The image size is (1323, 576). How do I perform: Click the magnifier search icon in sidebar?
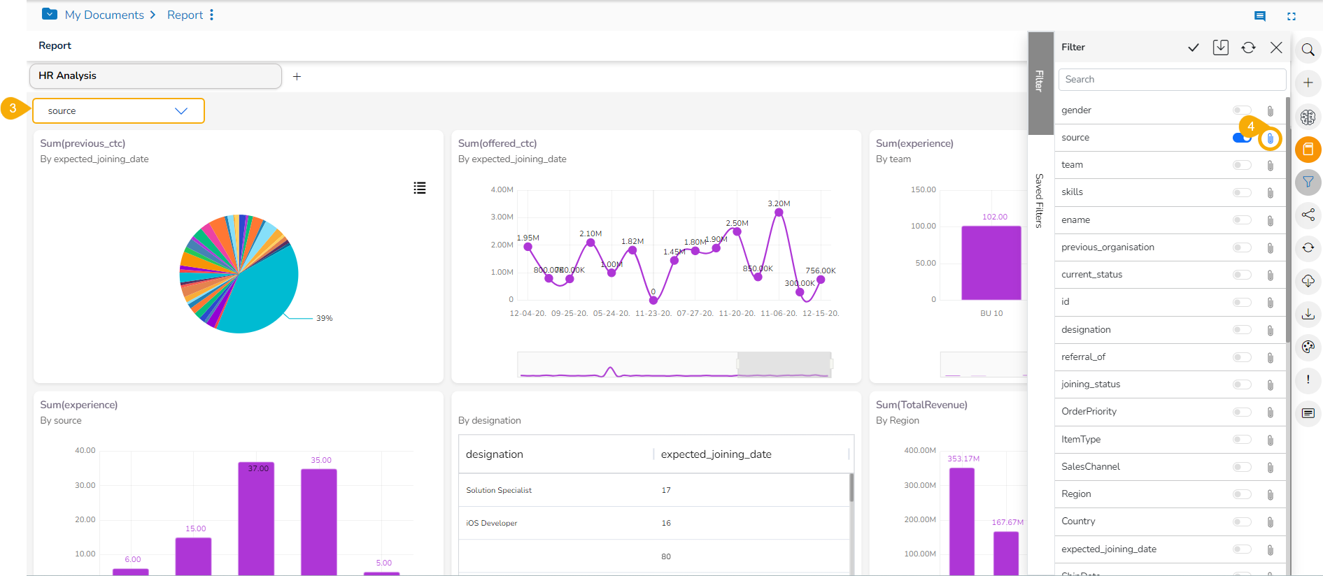[1308, 50]
